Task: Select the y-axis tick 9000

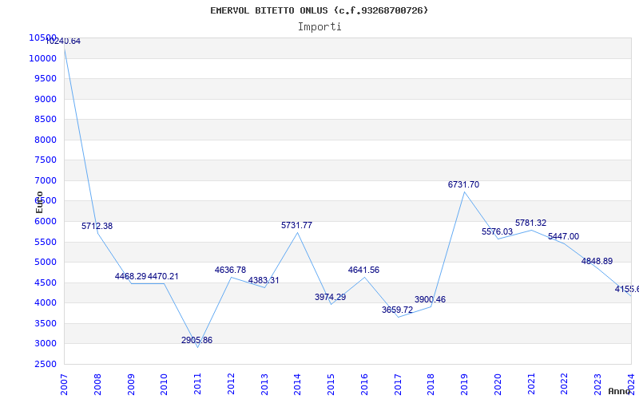Action: tap(45, 99)
